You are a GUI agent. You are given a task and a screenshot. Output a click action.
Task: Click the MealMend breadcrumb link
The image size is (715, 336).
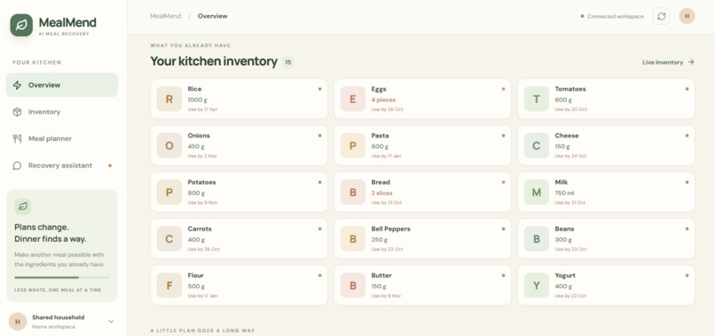pyautogui.click(x=166, y=17)
